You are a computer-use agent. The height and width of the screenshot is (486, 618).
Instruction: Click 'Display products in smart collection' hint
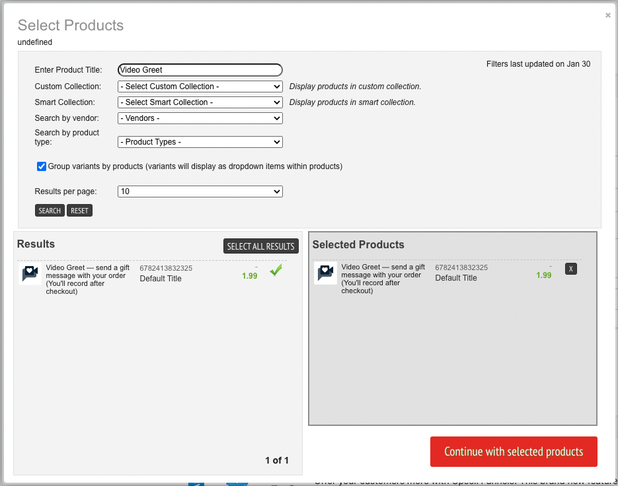[x=352, y=102]
